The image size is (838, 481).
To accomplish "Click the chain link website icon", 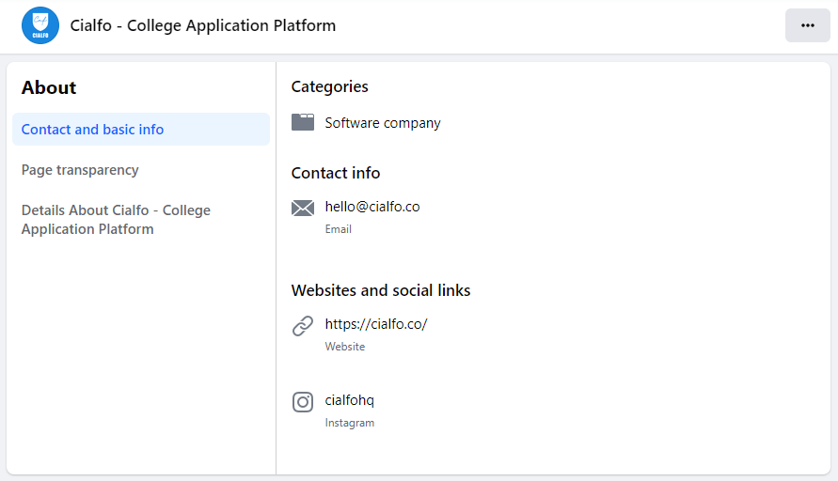I will click(303, 326).
